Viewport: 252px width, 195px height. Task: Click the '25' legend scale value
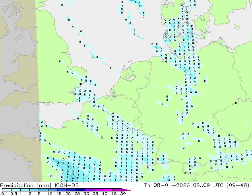pos(77,193)
